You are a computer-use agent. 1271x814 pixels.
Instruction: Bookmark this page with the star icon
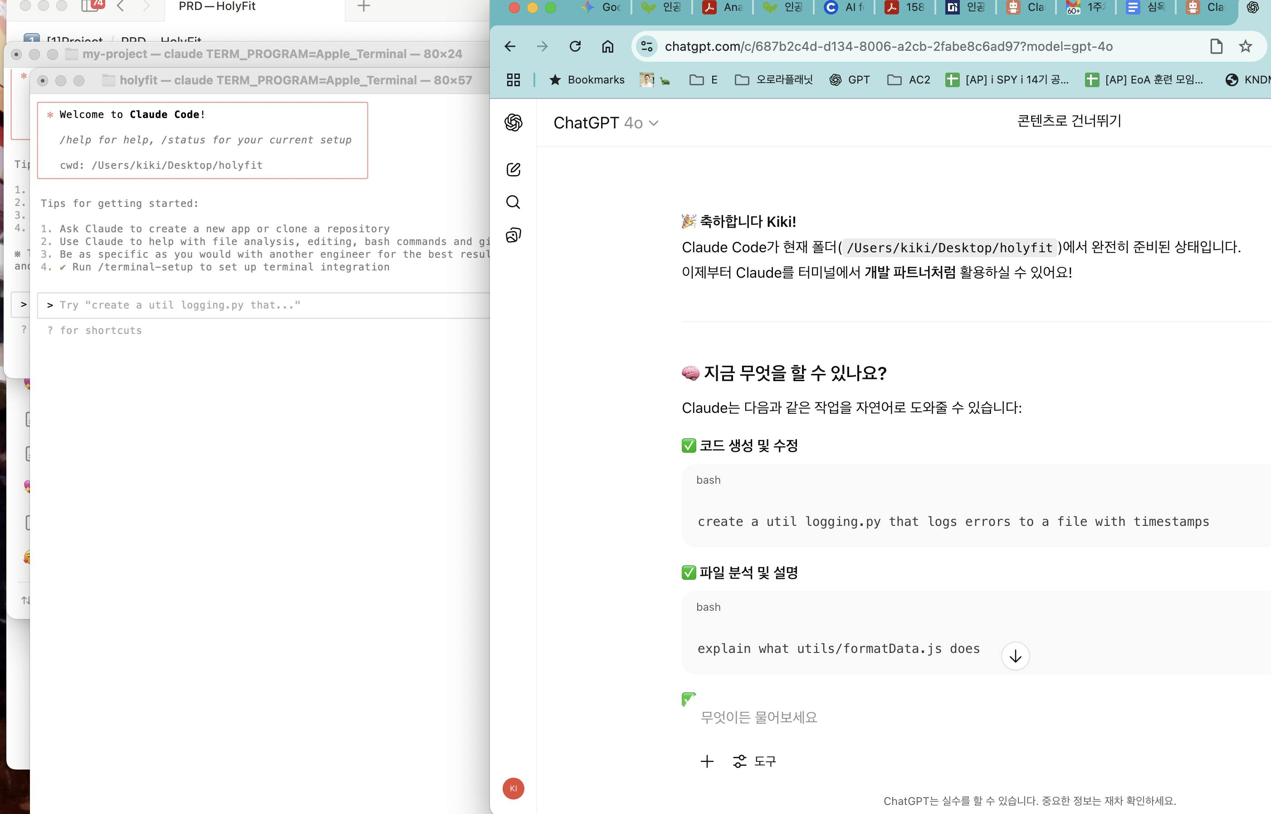(1245, 47)
